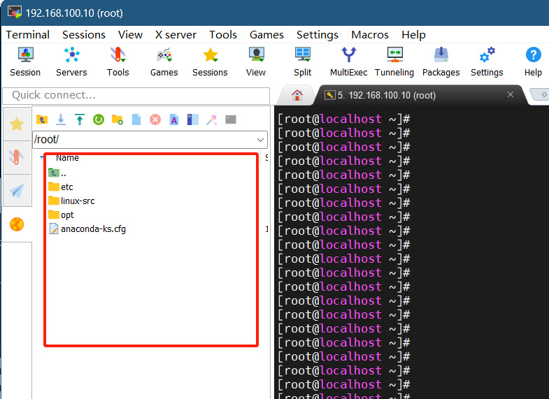The image size is (549, 399).
Task: Sort files by the Name column header
Action: 67,158
